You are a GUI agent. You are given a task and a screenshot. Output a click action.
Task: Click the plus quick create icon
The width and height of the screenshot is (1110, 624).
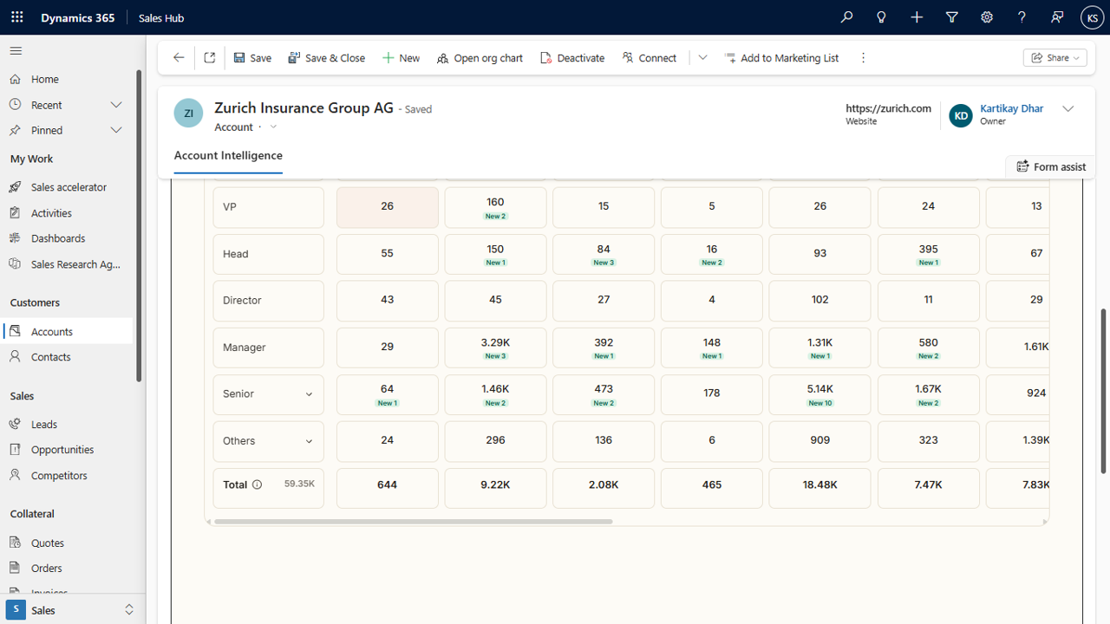(x=917, y=17)
